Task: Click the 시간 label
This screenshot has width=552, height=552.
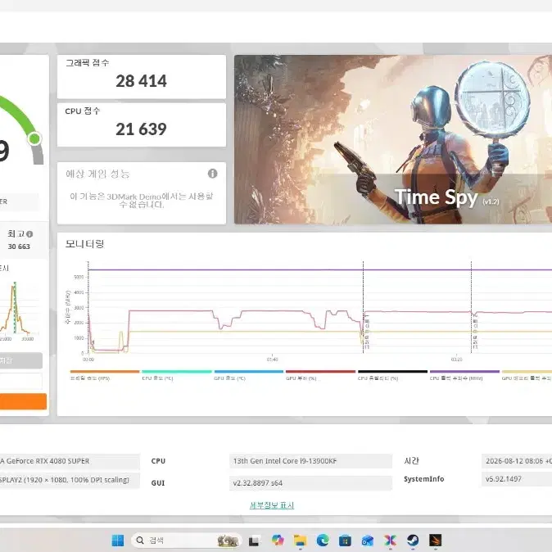Action: tap(411, 461)
